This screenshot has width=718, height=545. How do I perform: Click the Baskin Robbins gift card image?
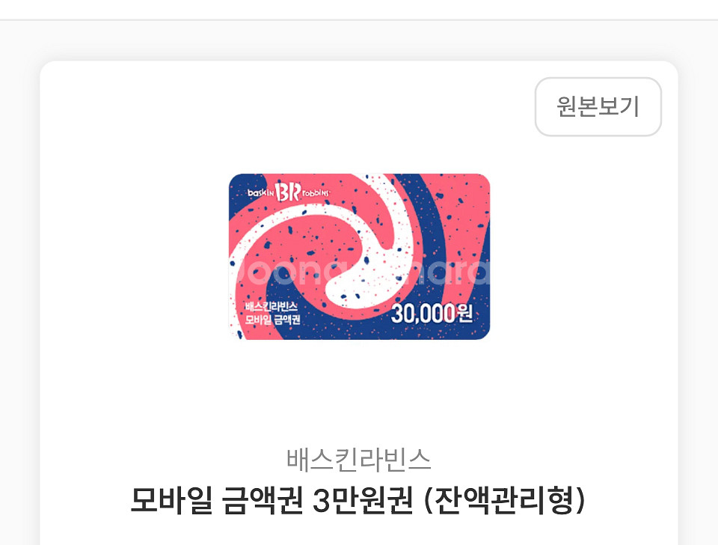pos(360,257)
